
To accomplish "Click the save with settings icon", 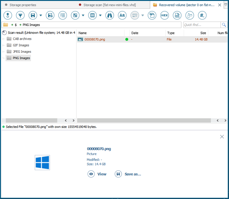I will pos(50,15).
